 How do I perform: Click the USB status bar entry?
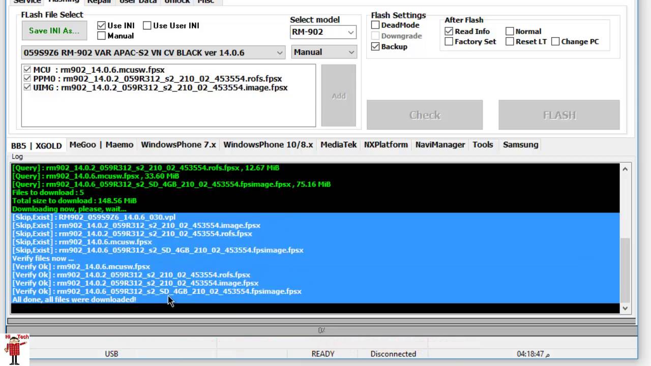pos(111,354)
